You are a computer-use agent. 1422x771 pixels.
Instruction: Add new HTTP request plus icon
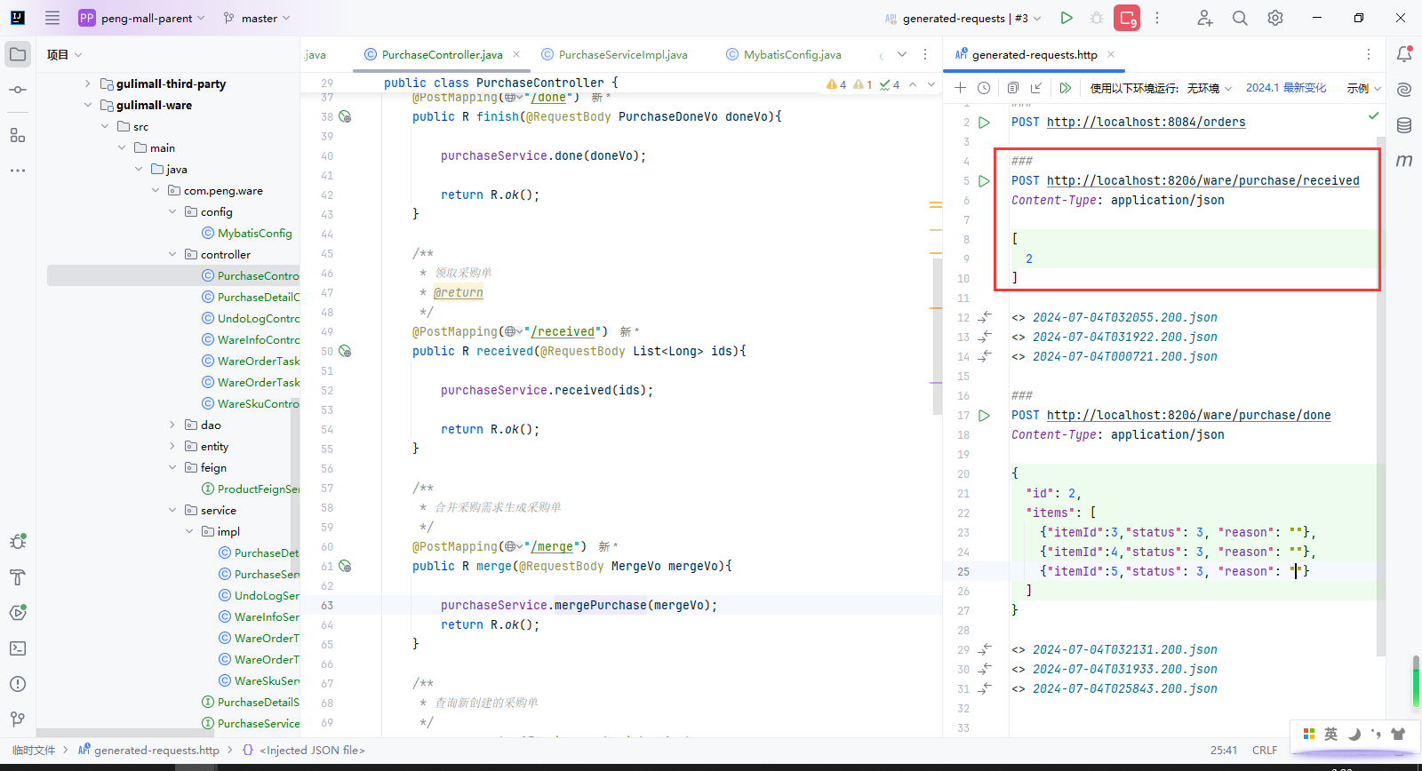[960, 88]
